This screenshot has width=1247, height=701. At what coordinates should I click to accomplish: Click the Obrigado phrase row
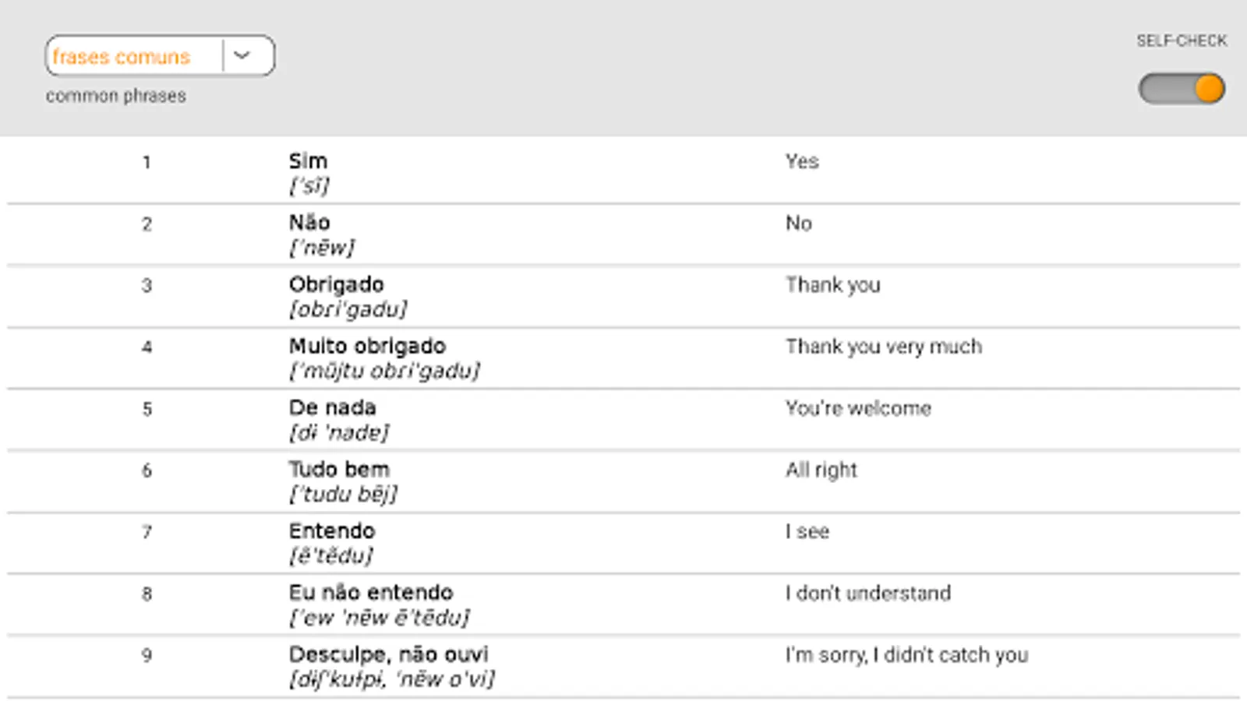pyautogui.click(x=623, y=297)
